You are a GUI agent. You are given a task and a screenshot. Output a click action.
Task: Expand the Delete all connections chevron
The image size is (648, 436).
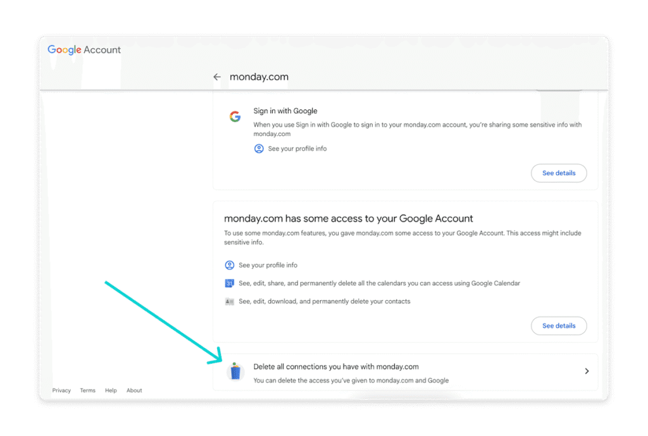point(587,371)
